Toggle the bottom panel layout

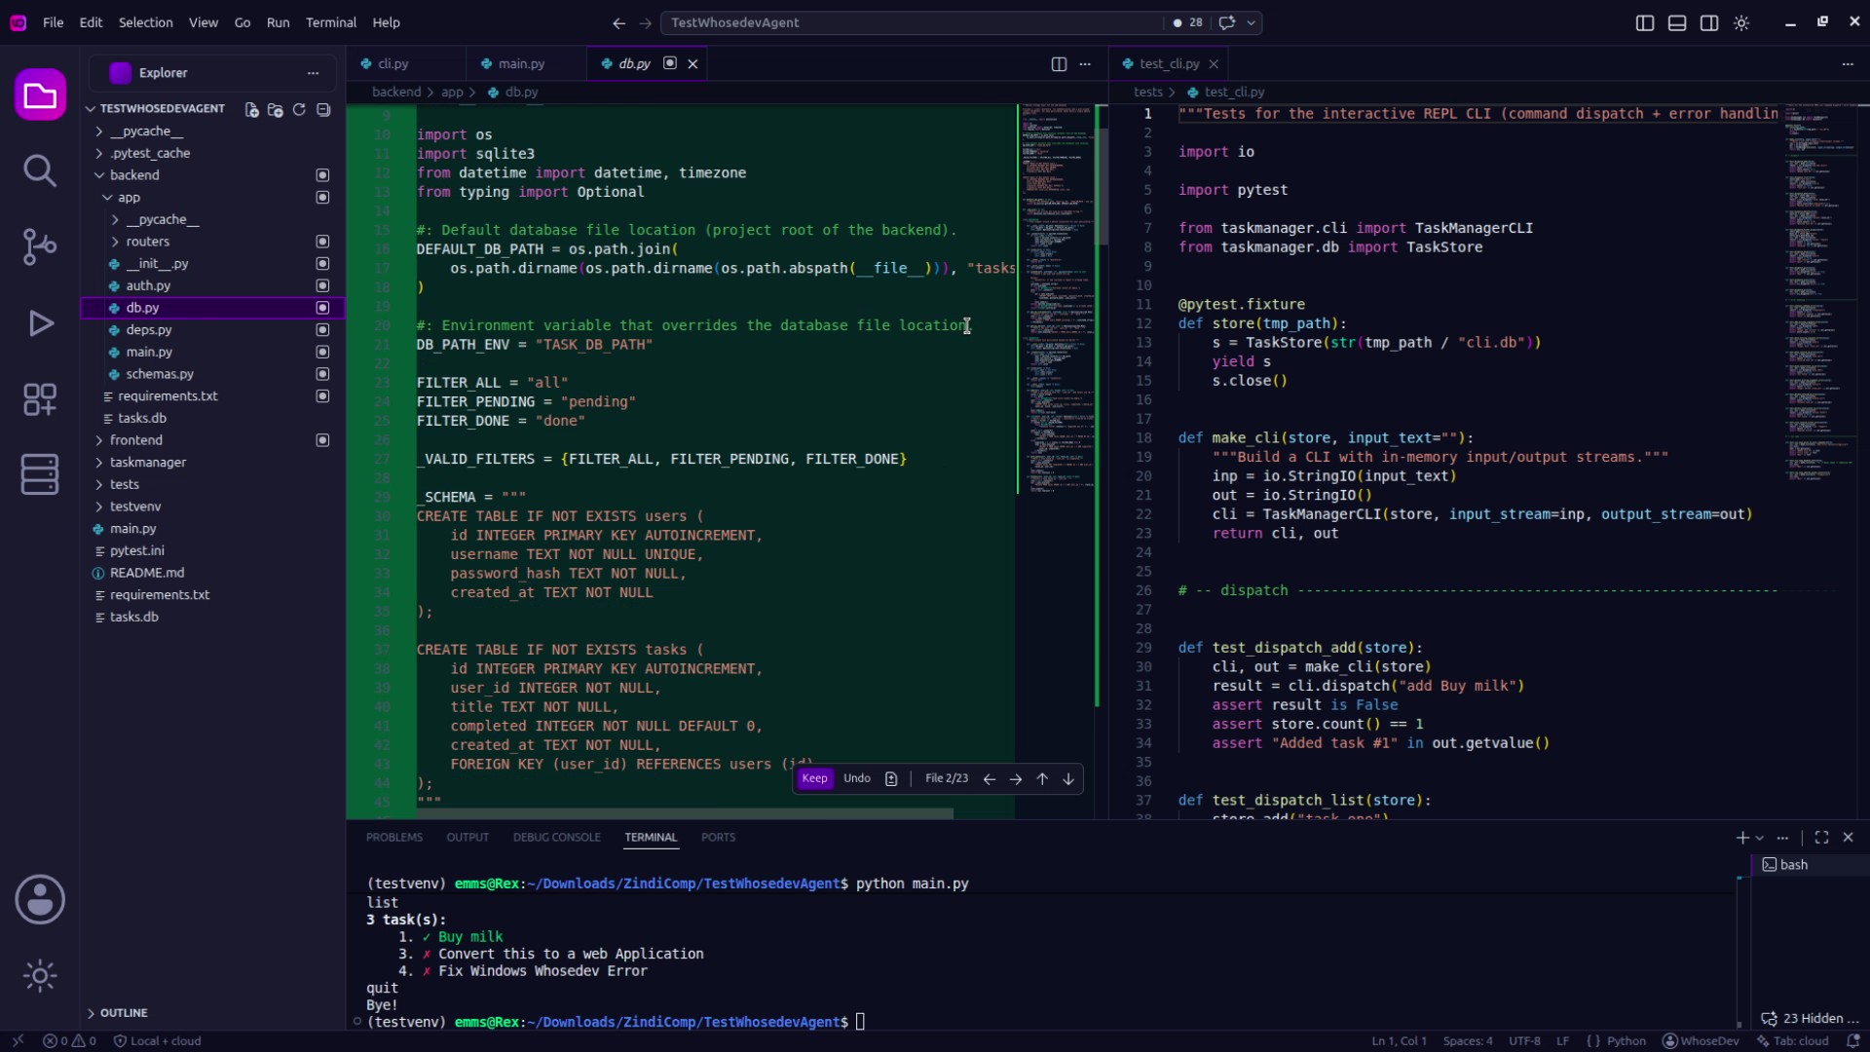point(1677,22)
